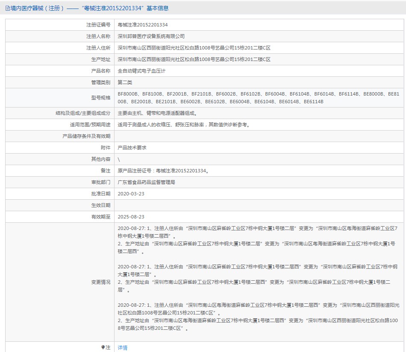Click the model list starting with BF8000B

(x=259, y=98)
